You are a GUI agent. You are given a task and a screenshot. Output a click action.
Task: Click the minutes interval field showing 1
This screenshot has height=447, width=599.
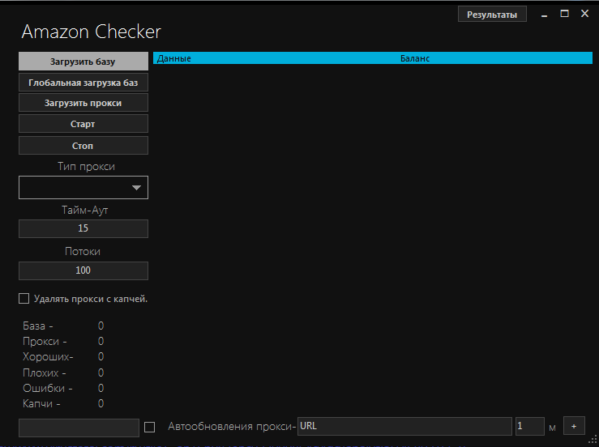(x=529, y=426)
